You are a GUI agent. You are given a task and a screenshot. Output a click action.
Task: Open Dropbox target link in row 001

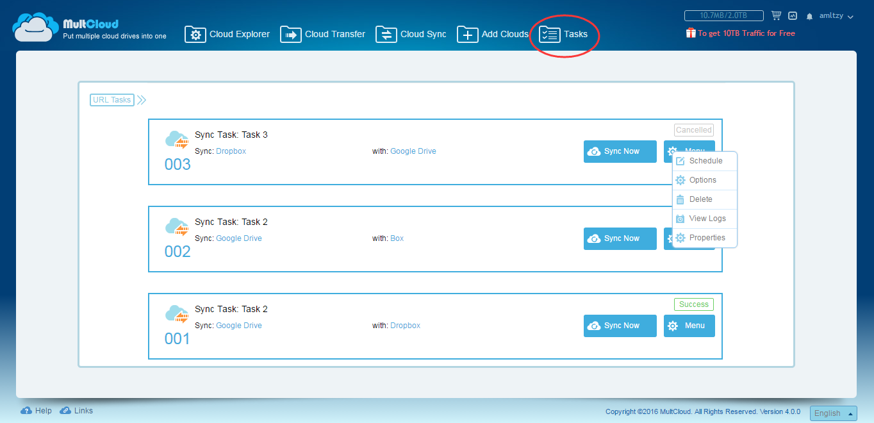point(406,326)
